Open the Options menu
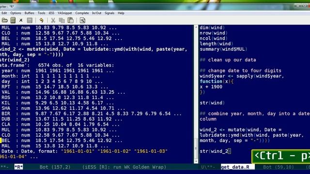Image resolution: width=310 pixels, height=174 pixels. pyautogui.click(x=15, y=13)
